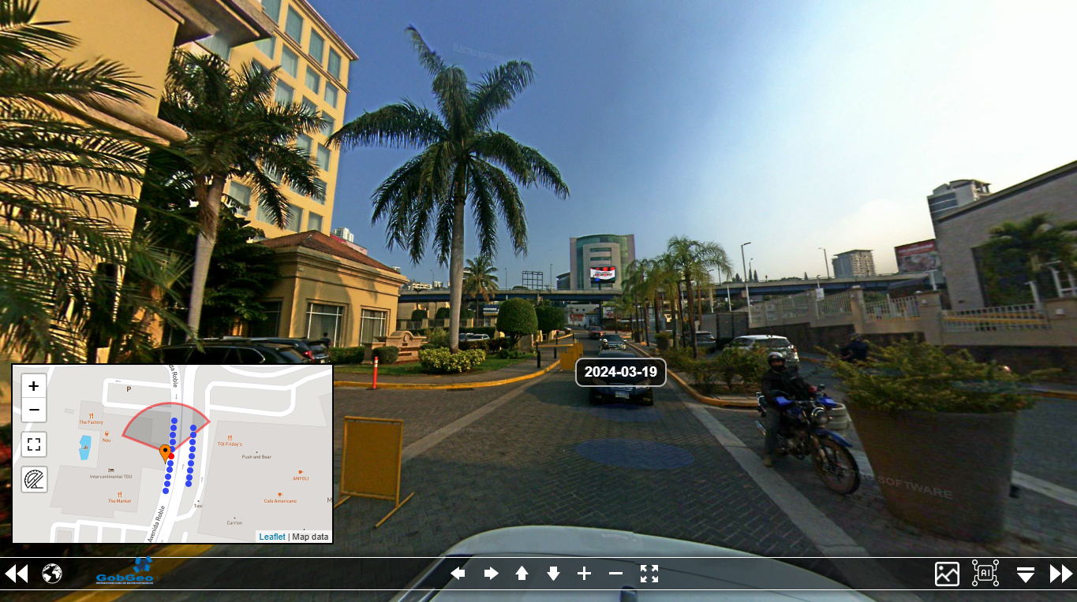This screenshot has width=1077, height=602.
Task: Click the globe icon in bottom bar
Action: click(x=52, y=574)
